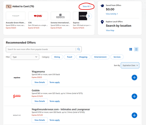Select the Travel category filter

[x=69, y=57]
